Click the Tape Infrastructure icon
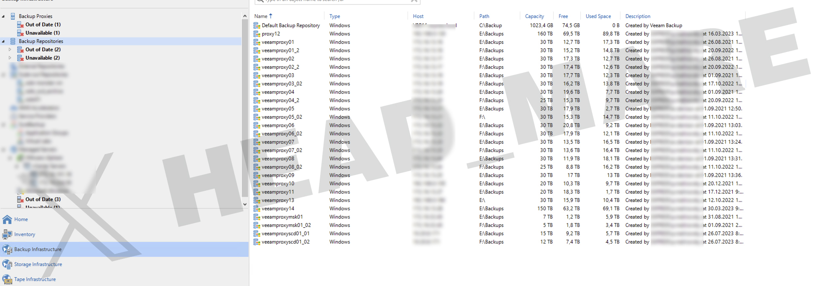 [x=7, y=279]
